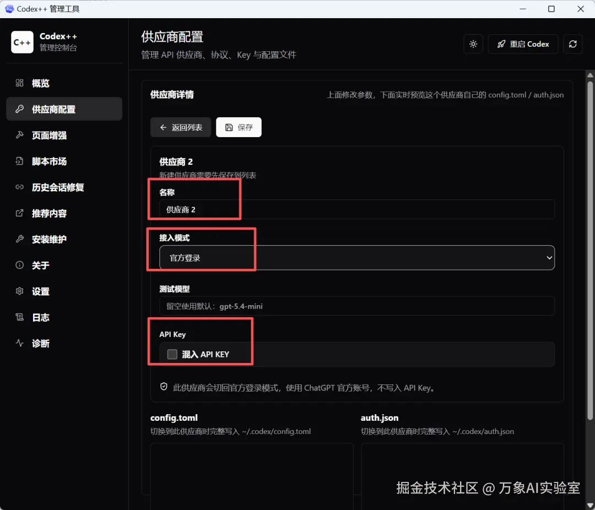595x510 pixels.
Task: Click the Codex++ app icon in title bar
Action: [9, 9]
